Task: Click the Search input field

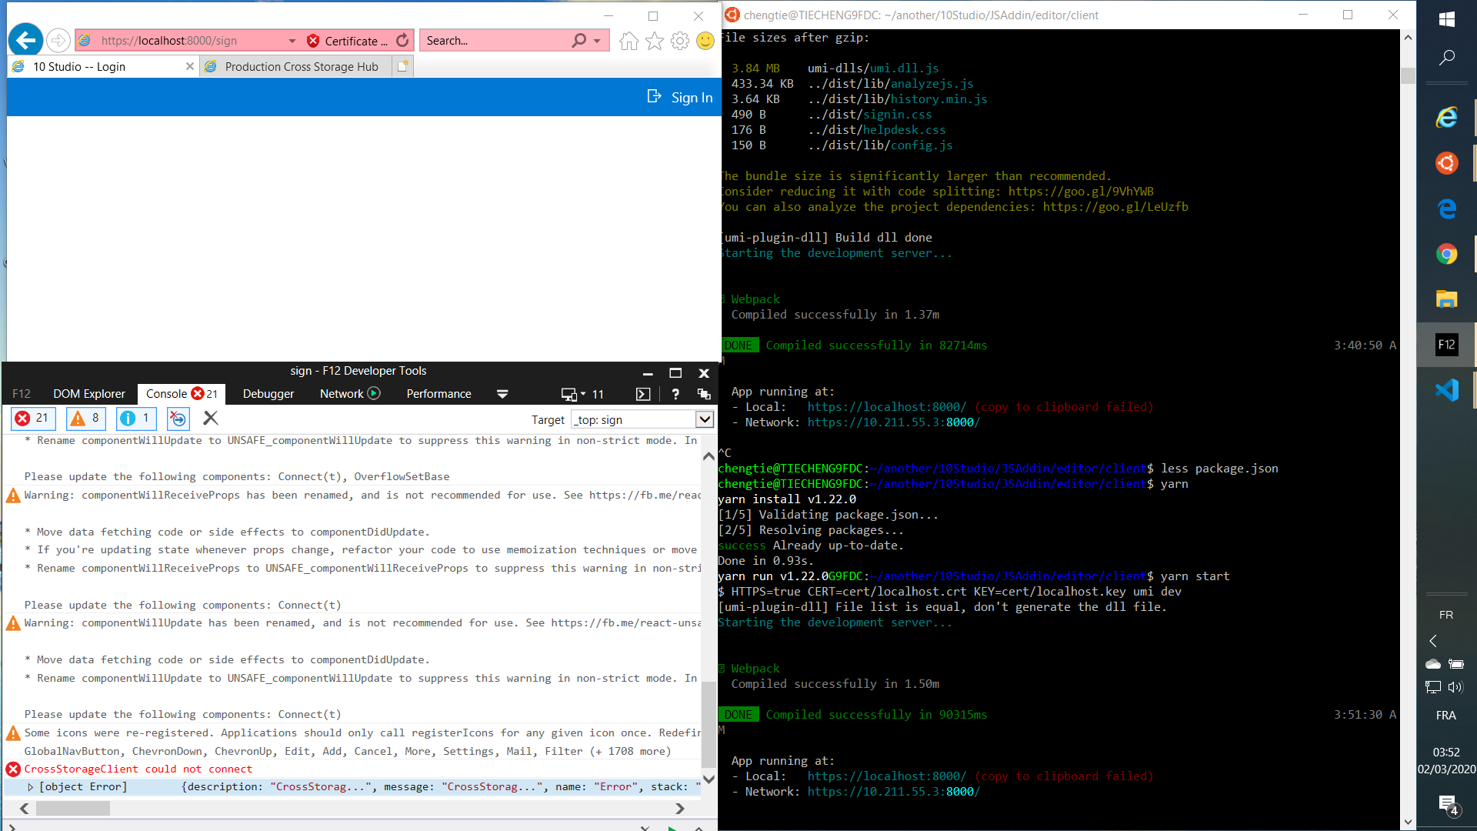Action: [x=492, y=41]
